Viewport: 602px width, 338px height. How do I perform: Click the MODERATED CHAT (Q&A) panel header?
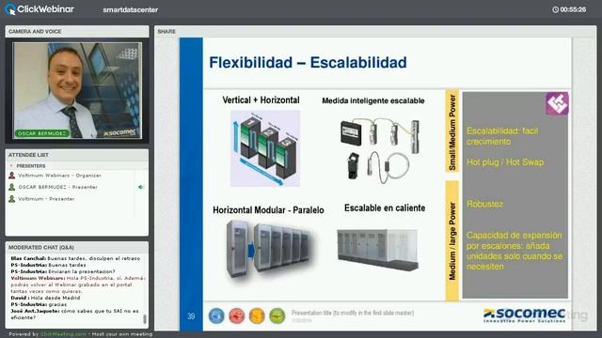pos(77,247)
